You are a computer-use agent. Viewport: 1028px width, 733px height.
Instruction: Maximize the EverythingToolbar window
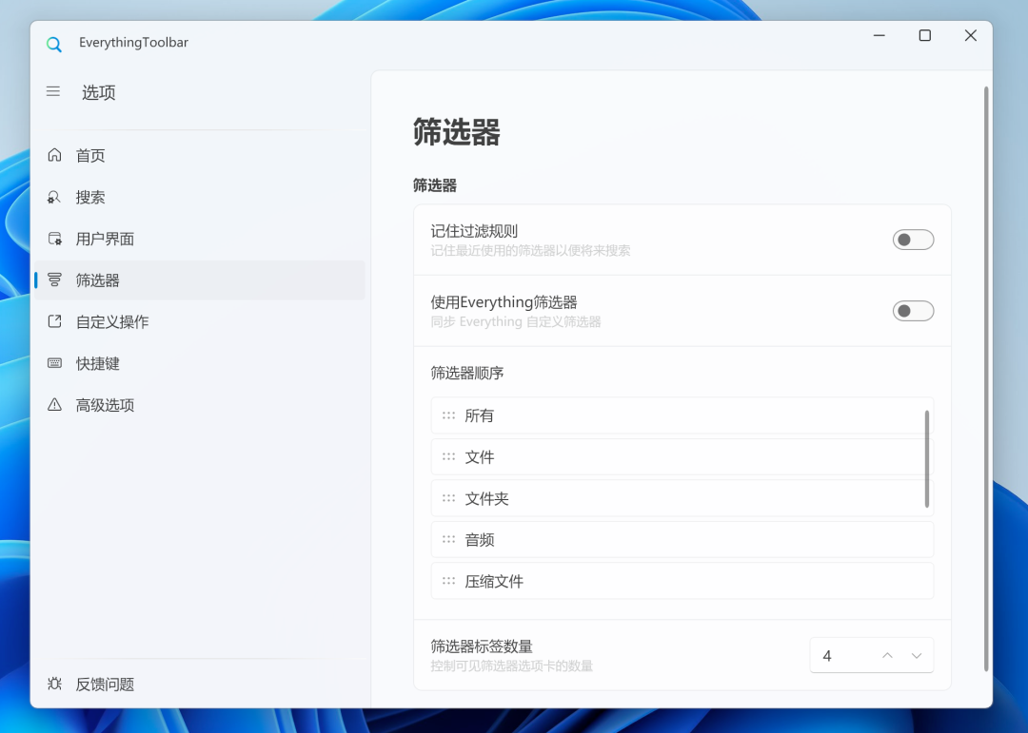click(x=924, y=35)
